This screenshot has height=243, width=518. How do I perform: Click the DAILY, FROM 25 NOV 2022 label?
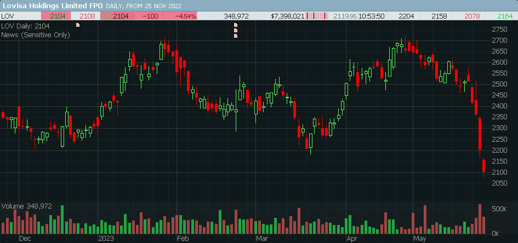(144, 6)
